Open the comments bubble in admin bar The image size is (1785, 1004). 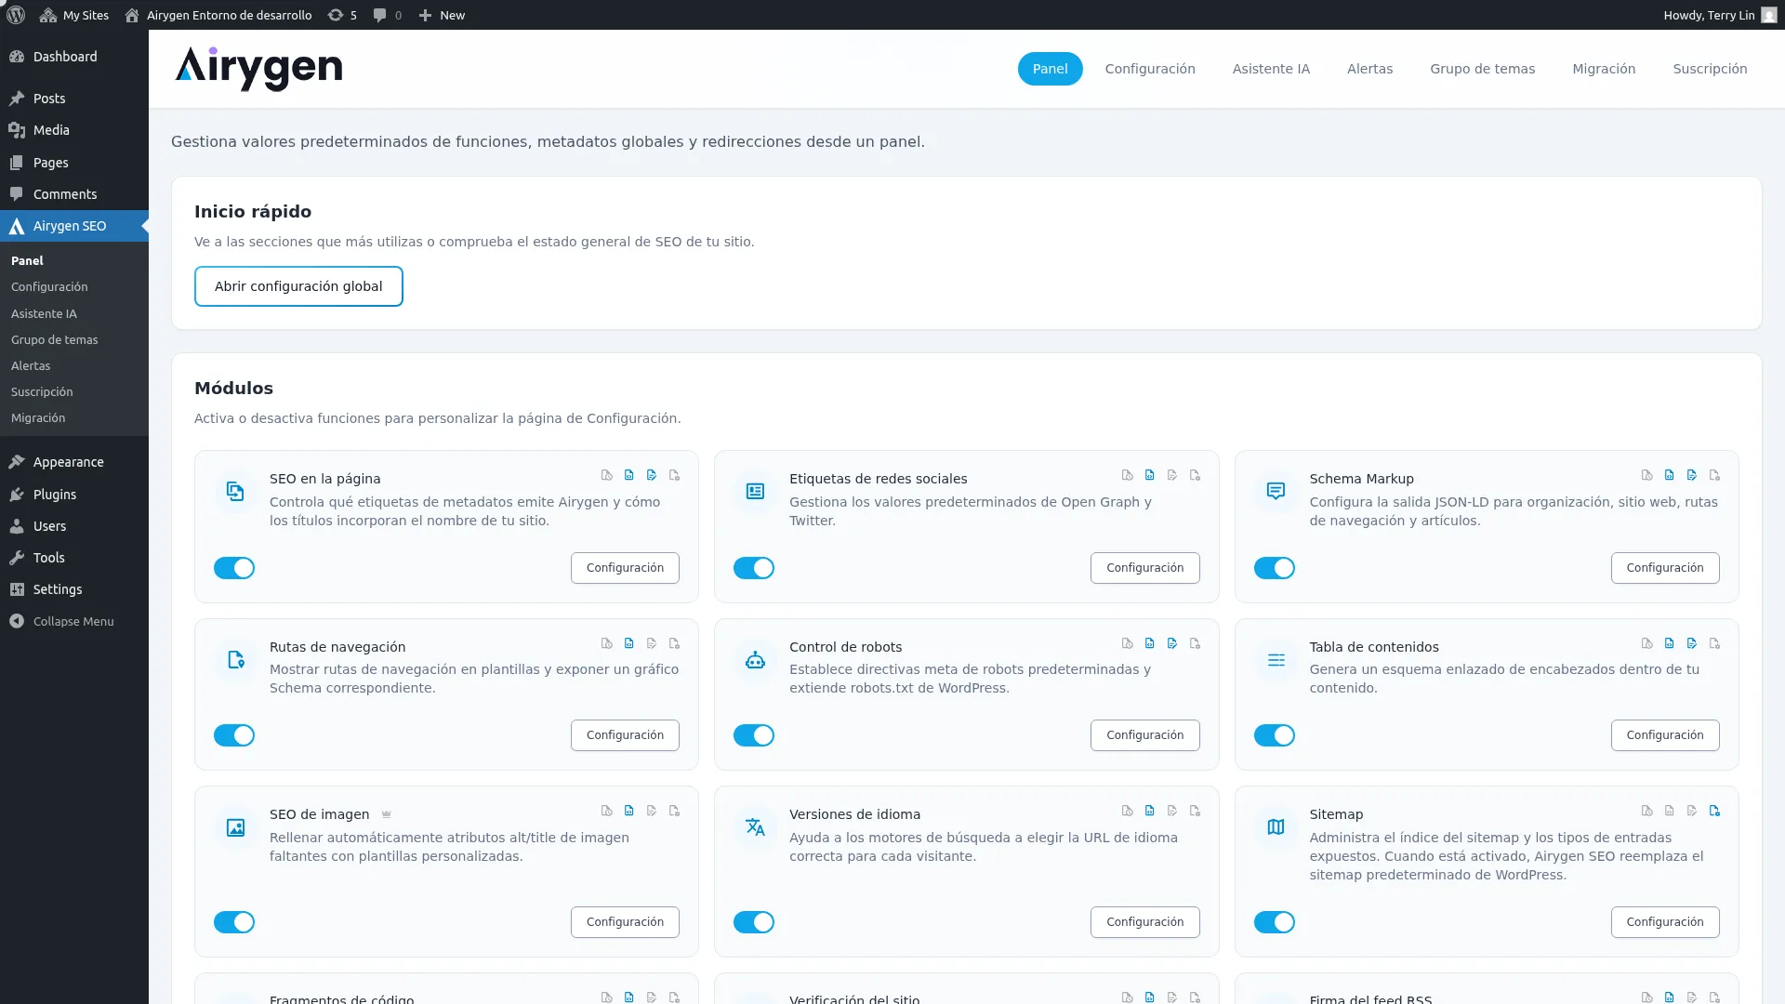379,15
